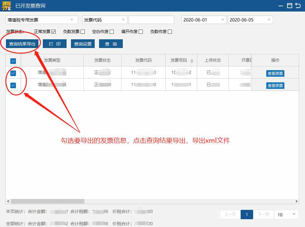Enable the 填开作废 checkbox

tap(141, 31)
